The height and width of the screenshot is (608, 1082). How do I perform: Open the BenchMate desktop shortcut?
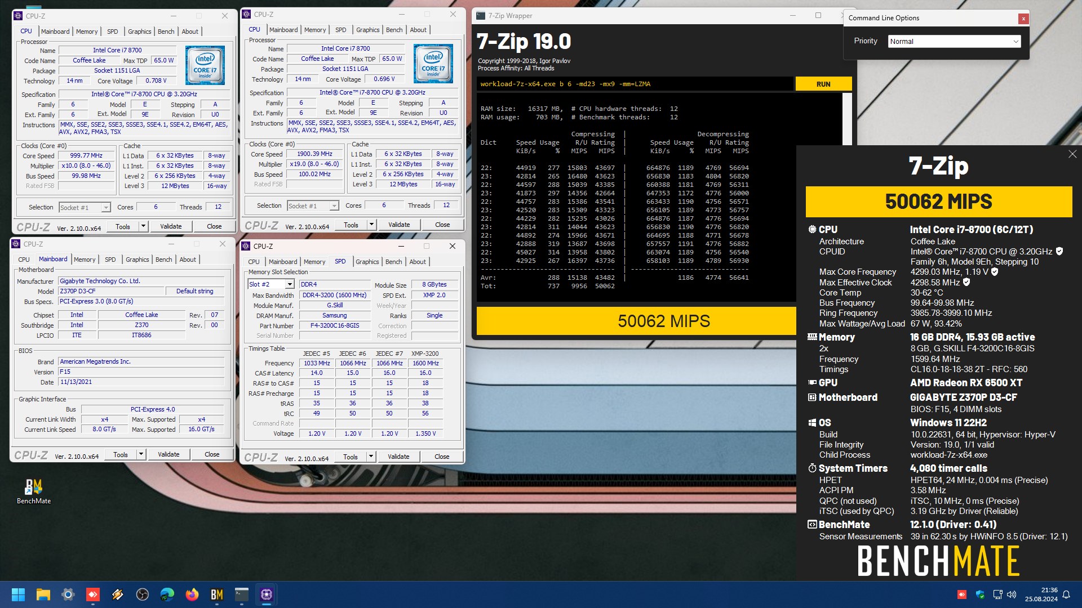click(x=34, y=491)
